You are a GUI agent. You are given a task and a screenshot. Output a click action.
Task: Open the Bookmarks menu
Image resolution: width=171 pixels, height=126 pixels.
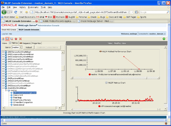tap(33, 7)
